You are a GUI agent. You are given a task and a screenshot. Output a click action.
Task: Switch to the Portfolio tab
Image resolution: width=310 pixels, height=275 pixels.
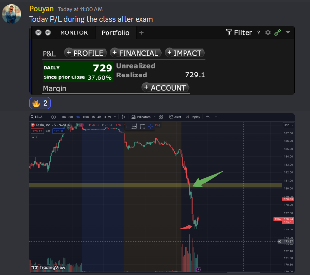click(115, 33)
